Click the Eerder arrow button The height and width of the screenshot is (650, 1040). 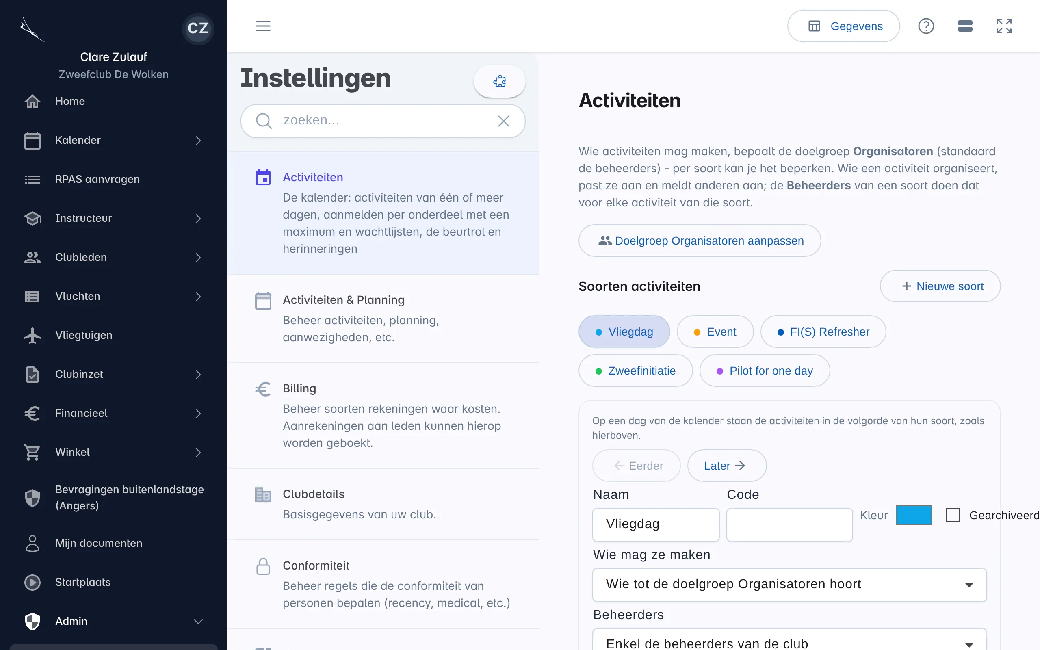click(x=636, y=466)
